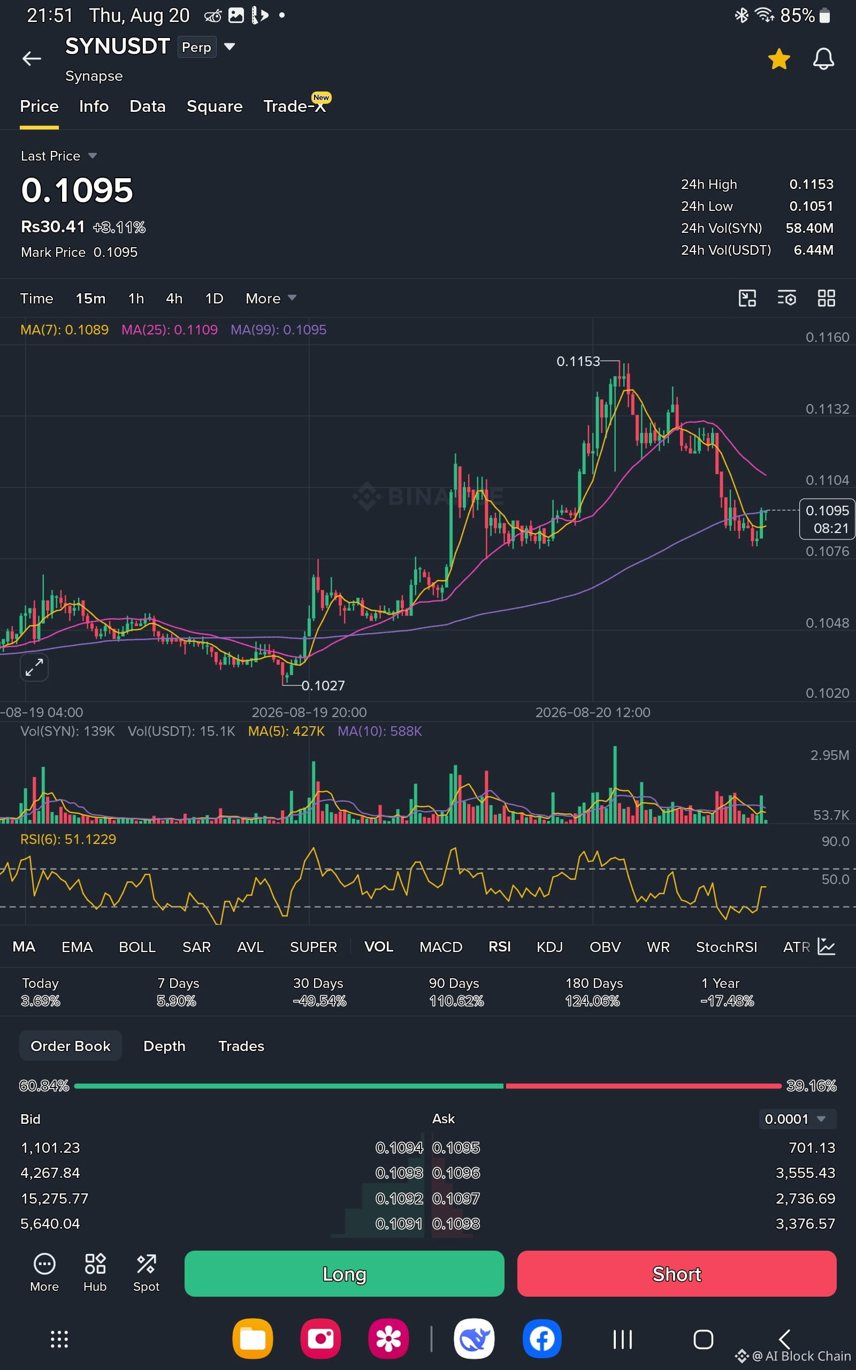Image resolution: width=856 pixels, height=1370 pixels.
Task: Open the Facebook app
Action: click(542, 1339)
